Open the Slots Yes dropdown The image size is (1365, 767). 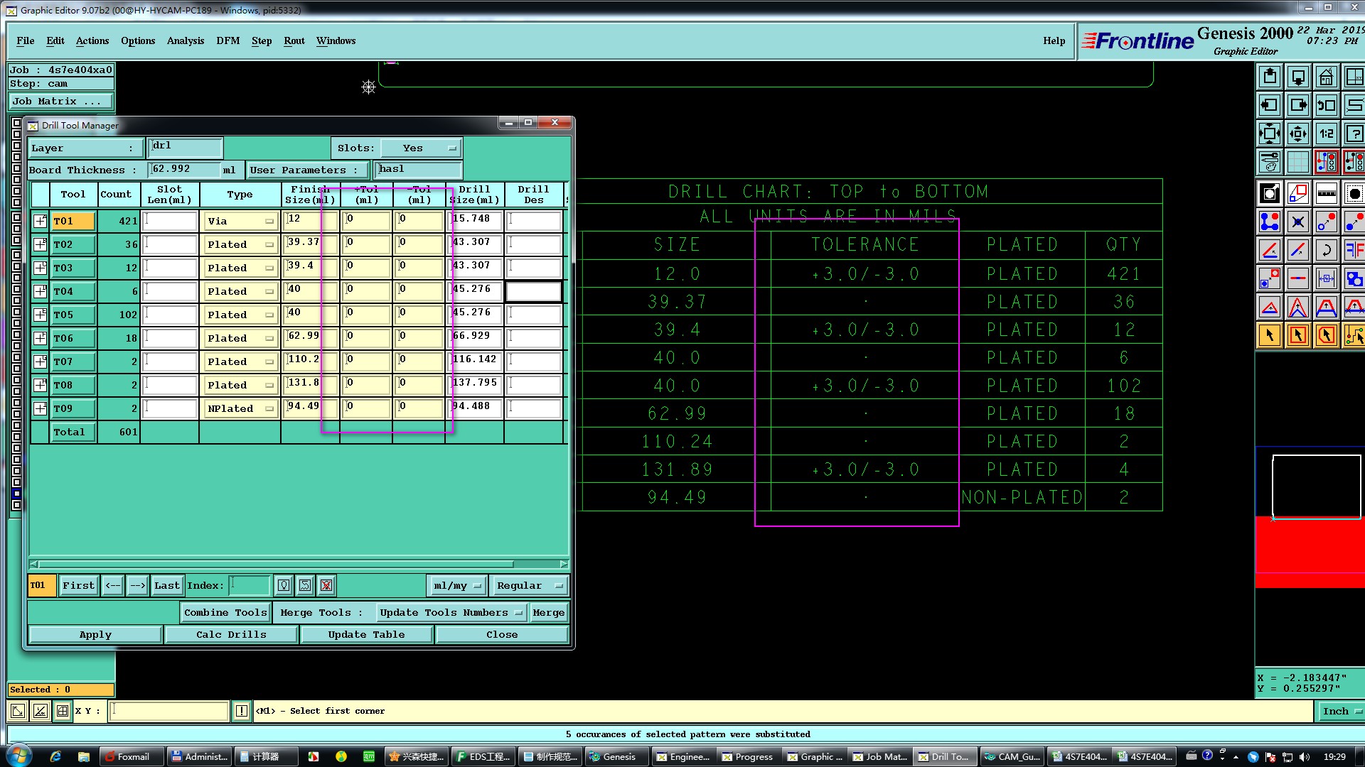421,148
